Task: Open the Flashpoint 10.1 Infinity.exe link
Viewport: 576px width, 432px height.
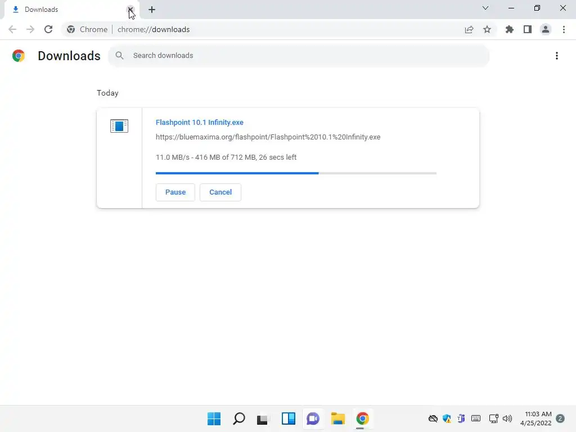Action: pyautogui.click(x=200, y=122)
